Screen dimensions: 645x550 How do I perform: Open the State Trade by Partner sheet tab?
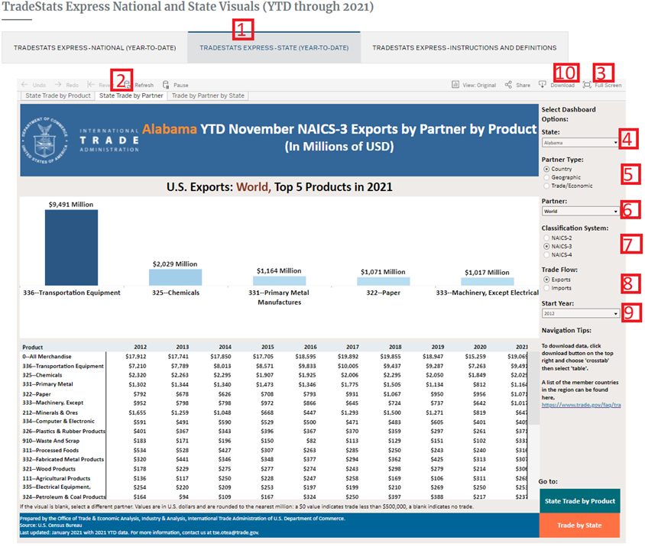(x=131, y=95)
